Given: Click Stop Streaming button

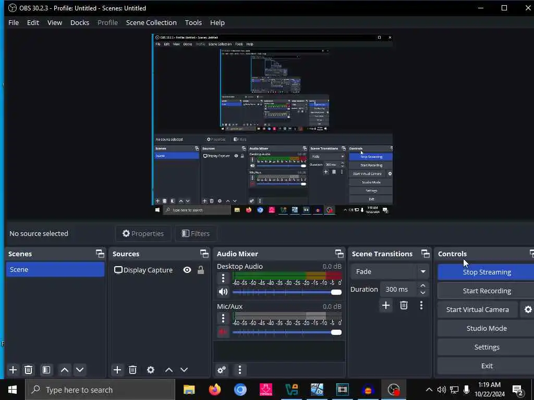Looking at the screenshot, I should 487,272.
